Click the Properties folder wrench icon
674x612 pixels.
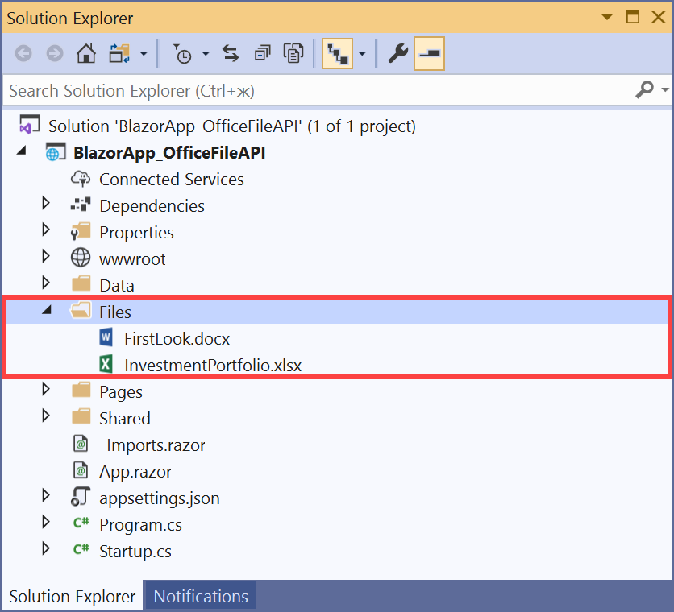click(81, 231)
